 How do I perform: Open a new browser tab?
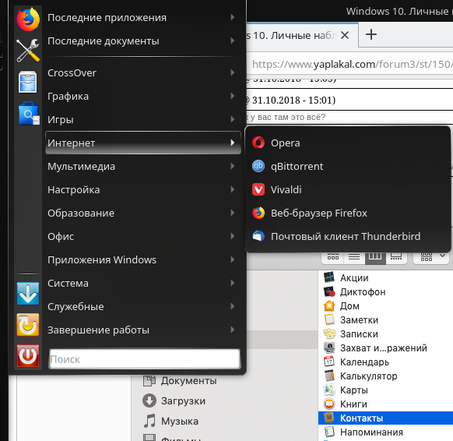click(x=371, y=35)
